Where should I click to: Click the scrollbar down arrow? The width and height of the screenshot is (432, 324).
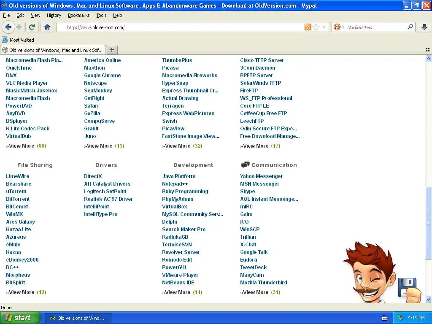pyautogui.click(x=428, y=299)
